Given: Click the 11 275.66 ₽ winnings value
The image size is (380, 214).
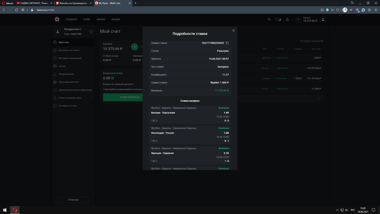Looking at the screenshot, I should 222,90.
